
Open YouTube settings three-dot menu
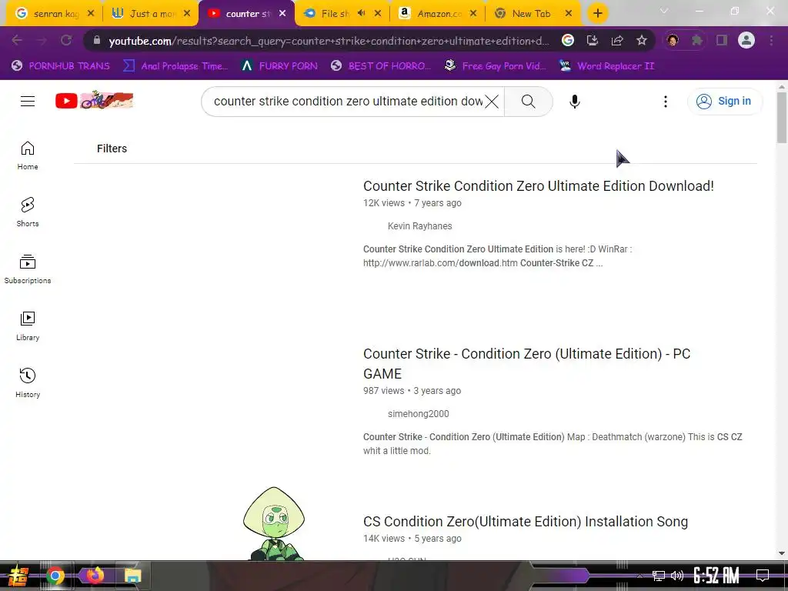pyautogui.click(x=666, y=102)
